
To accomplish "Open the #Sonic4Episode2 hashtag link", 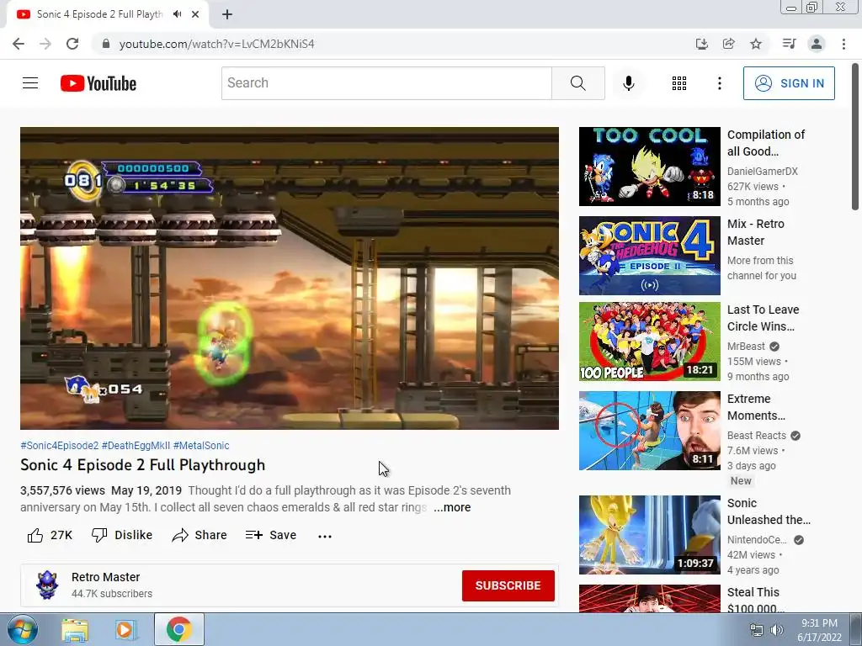I will (60, 446).
